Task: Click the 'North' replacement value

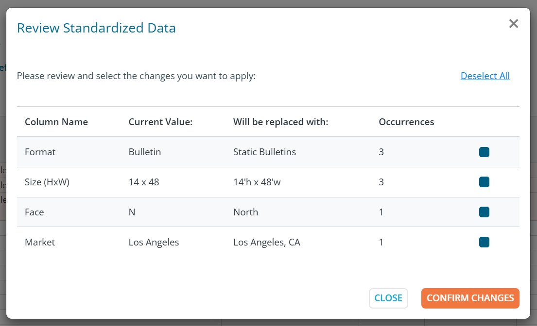Action: pyautogui.click(x=245, y=212)
